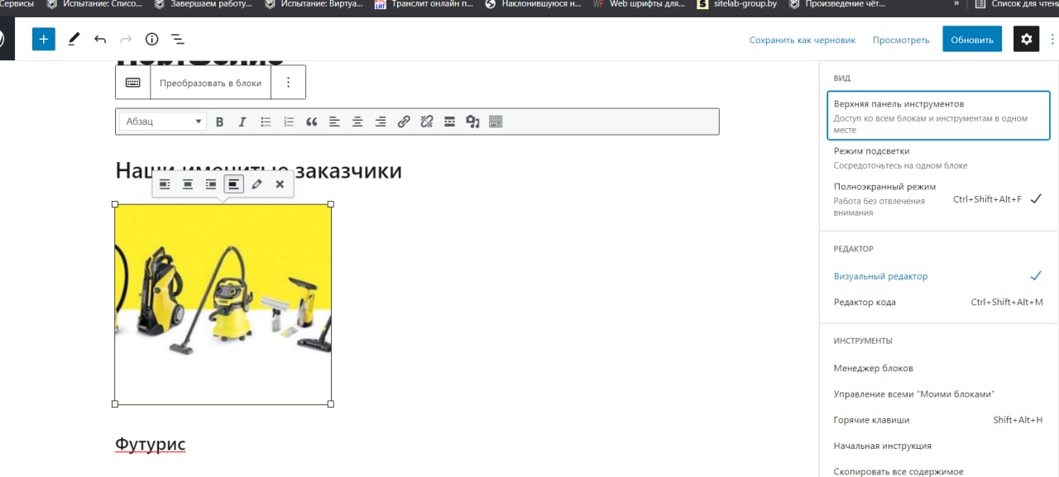Click the blue add block plus button
The height and width of the screenshot is (477, 1059).
coord(44,39)
